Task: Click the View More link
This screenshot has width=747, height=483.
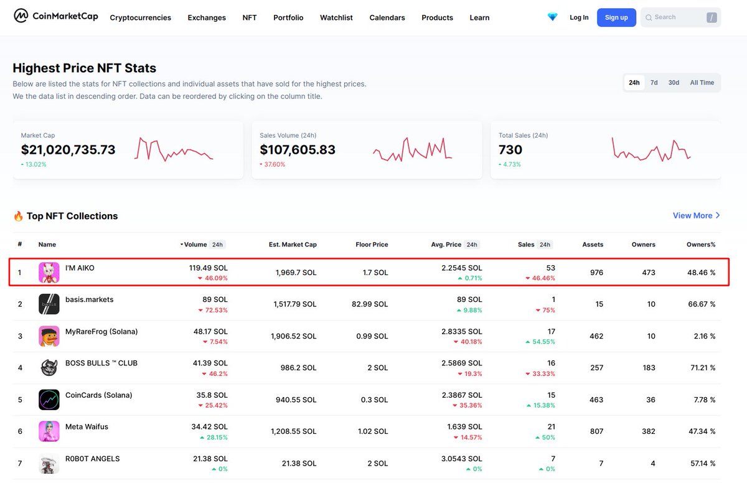Action: (697, 215)
